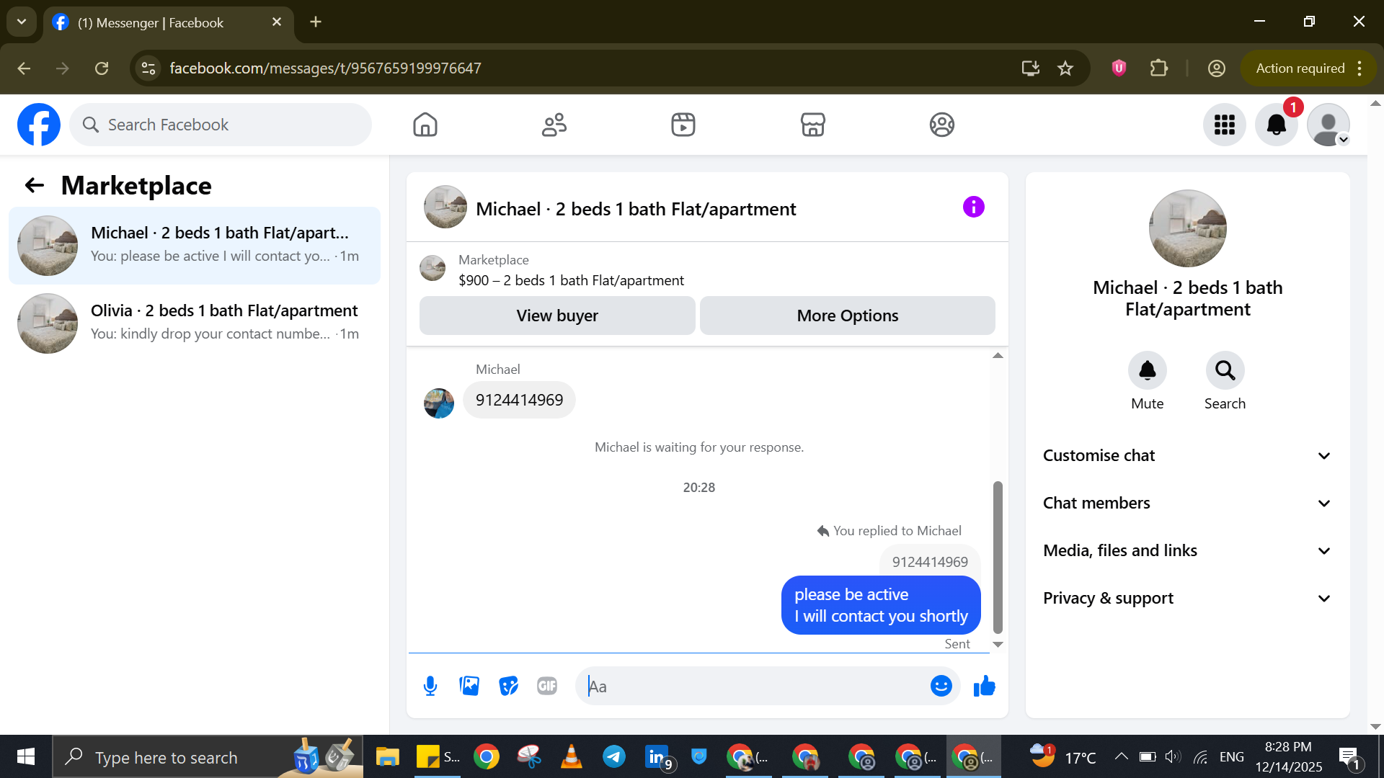Send a thumbs-up like
The image size is (1384, 778).
[x=984, y=686]
